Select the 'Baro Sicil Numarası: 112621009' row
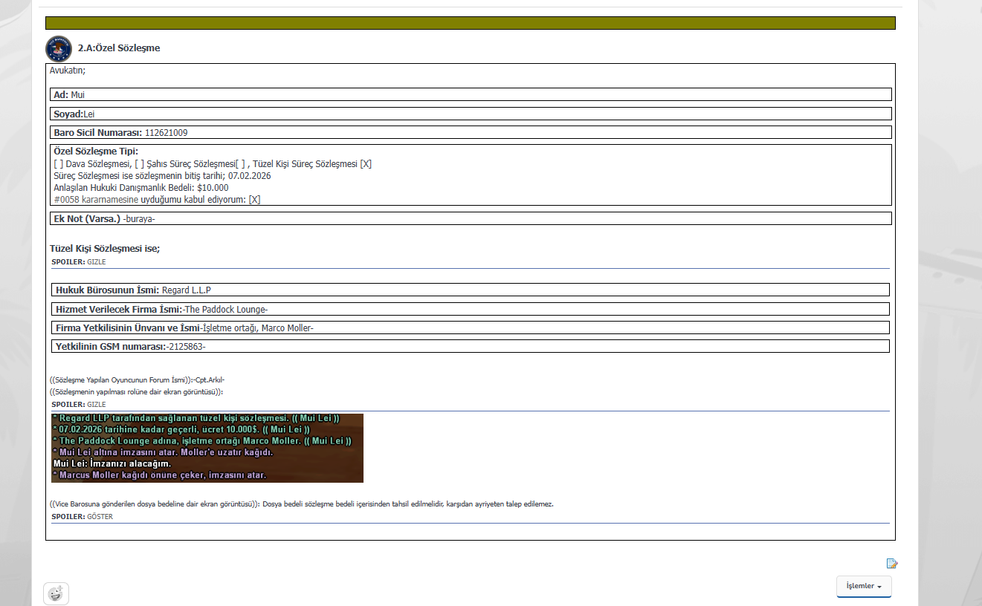Viewport: 982px width, 606px height. point(471,133)
